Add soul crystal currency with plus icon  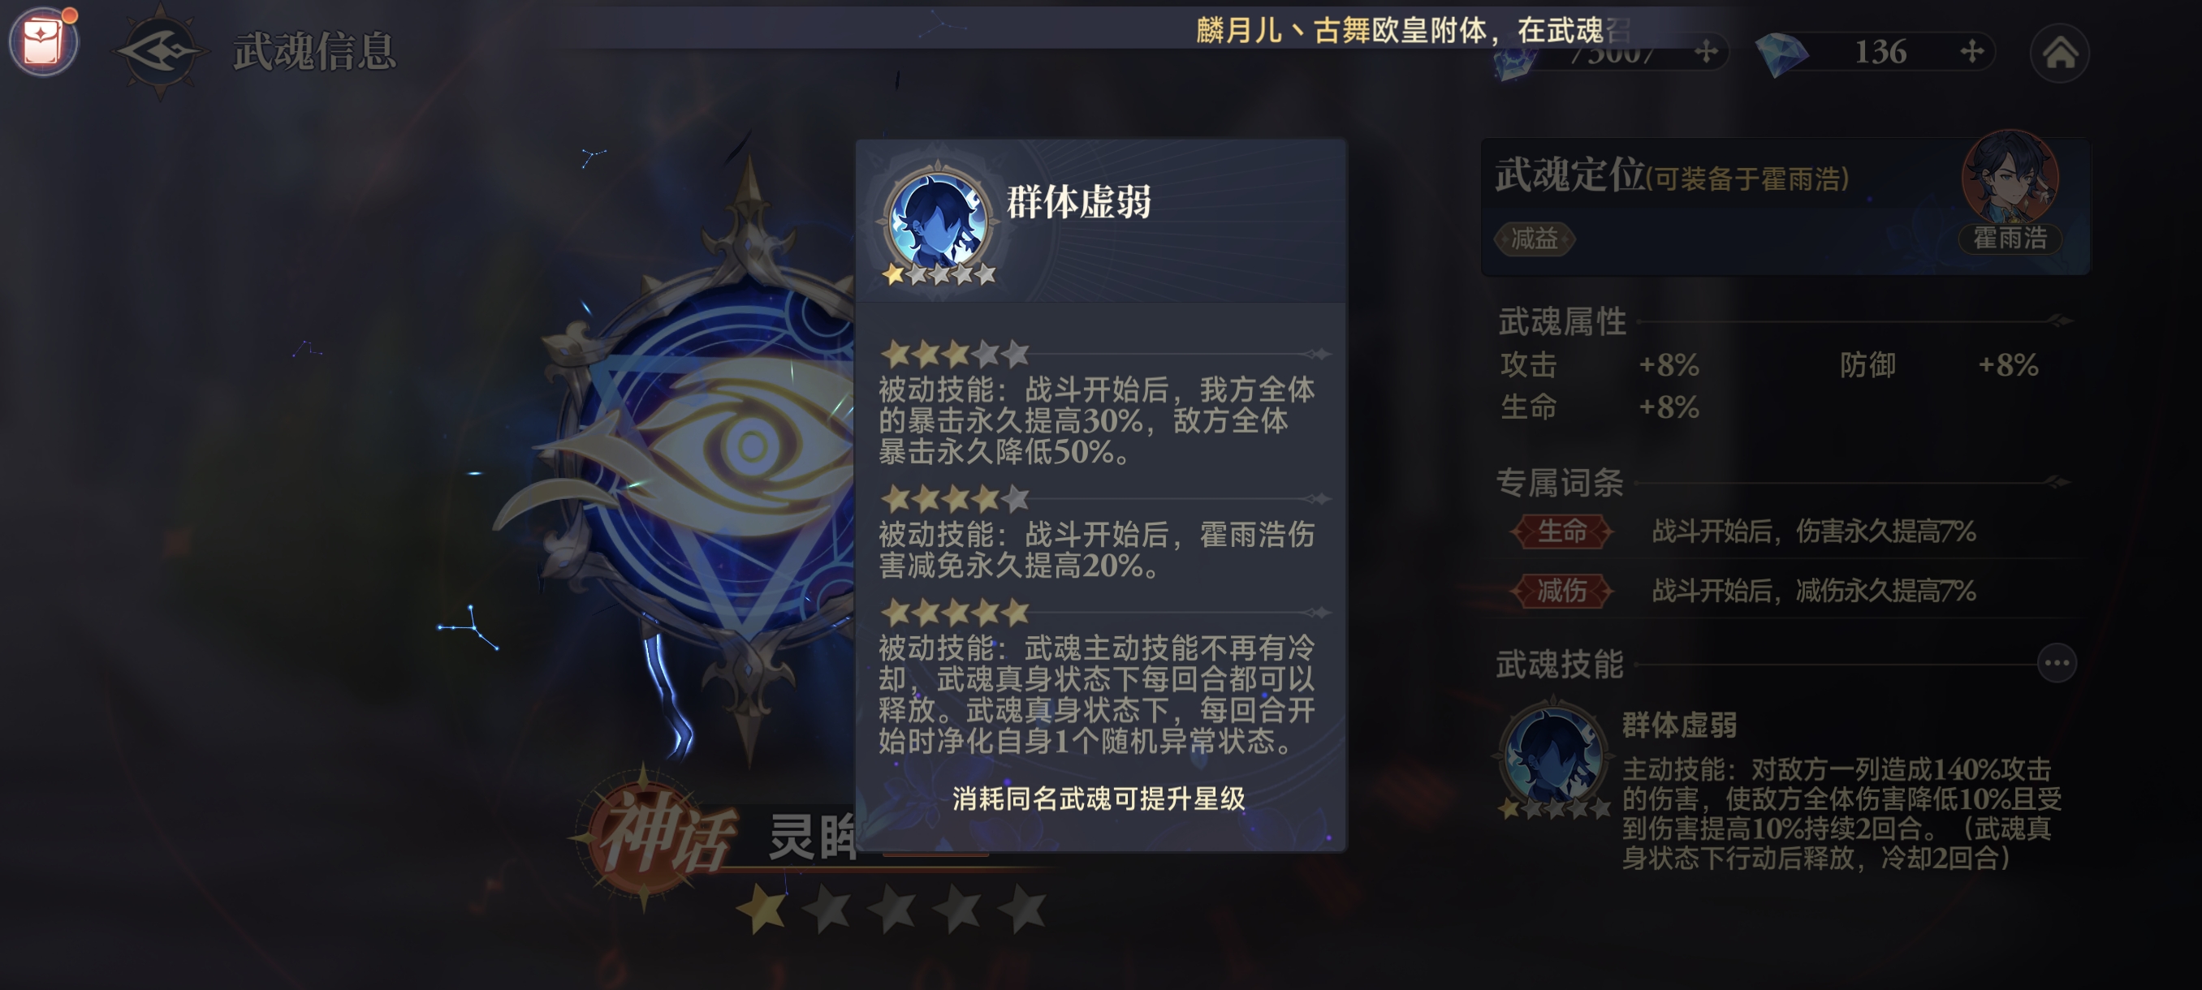tap(1706, 52)
